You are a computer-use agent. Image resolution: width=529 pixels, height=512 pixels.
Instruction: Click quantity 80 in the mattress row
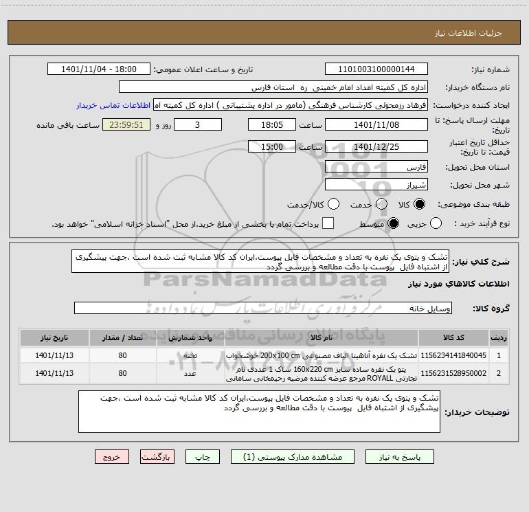122,355
